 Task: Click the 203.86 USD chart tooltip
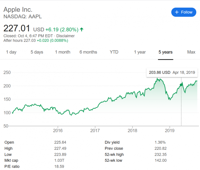(172, 73)
